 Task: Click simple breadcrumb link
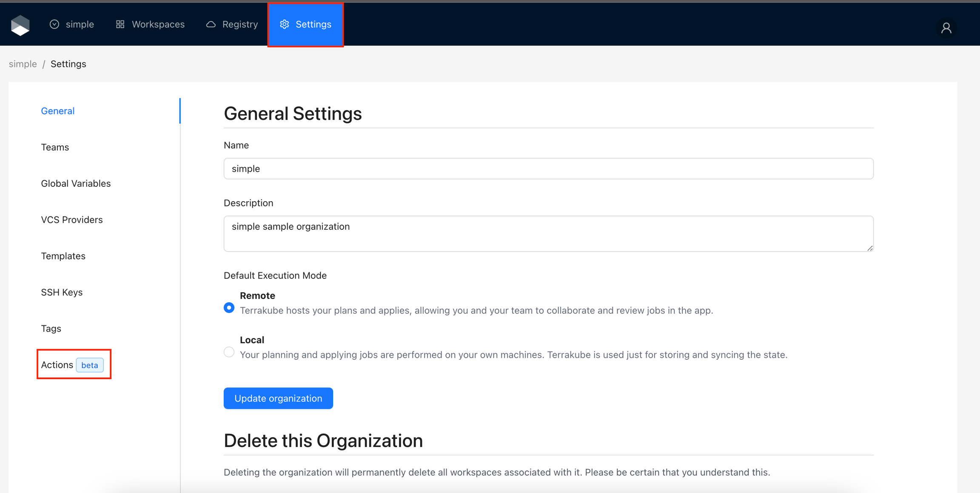pos(23,64)
